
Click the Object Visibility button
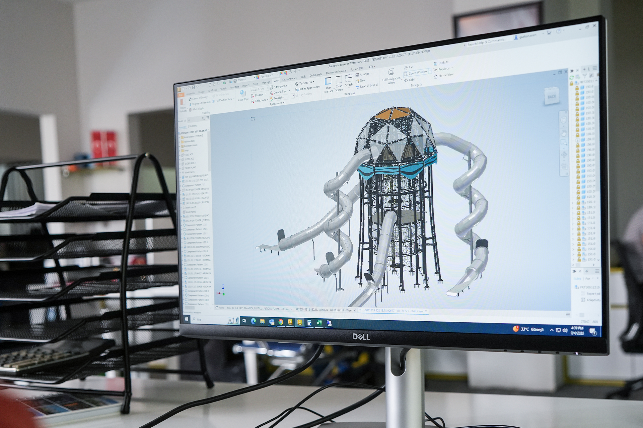click(x=183, y=105)
